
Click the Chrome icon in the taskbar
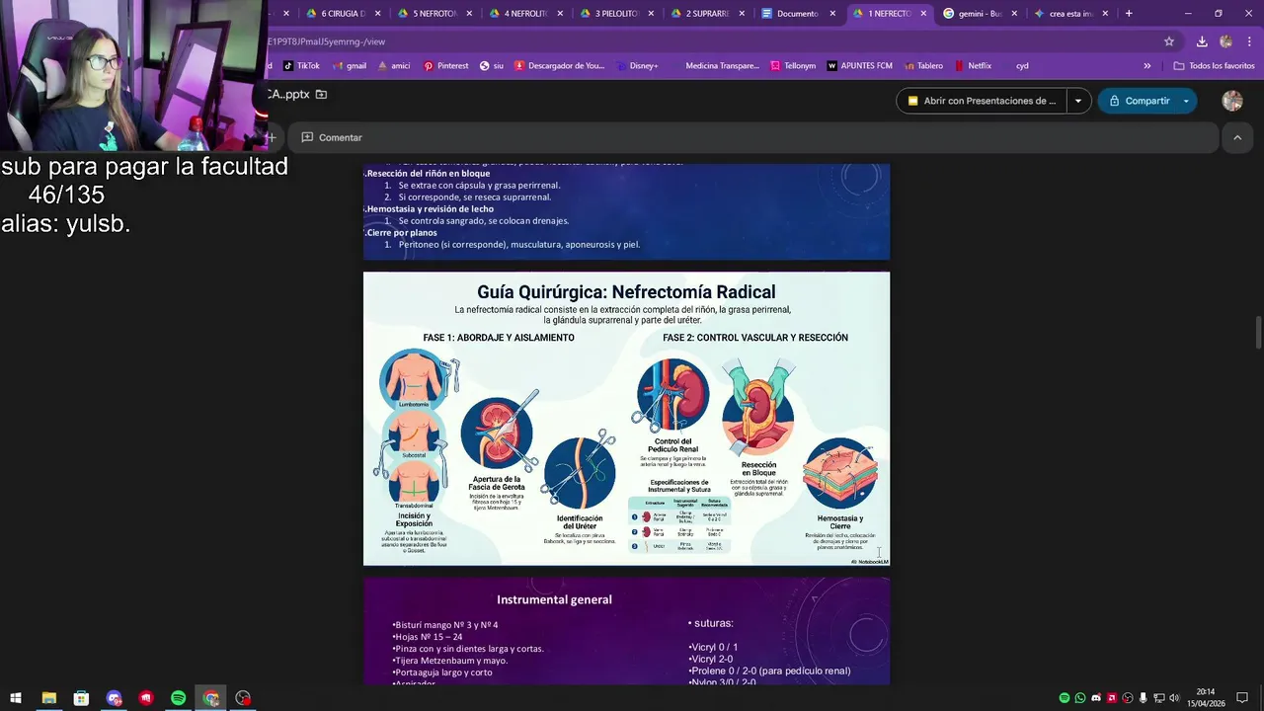pos(211,698)
